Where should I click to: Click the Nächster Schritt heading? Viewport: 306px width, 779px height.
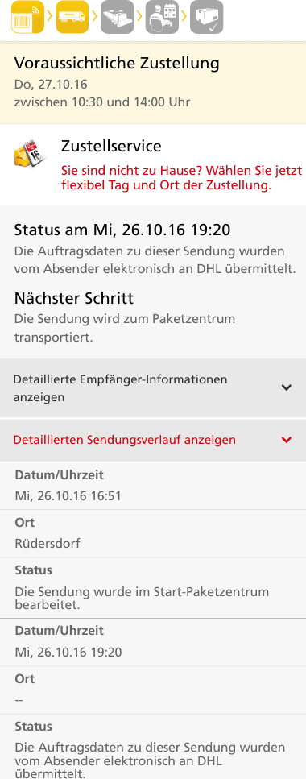click(74, 299)
